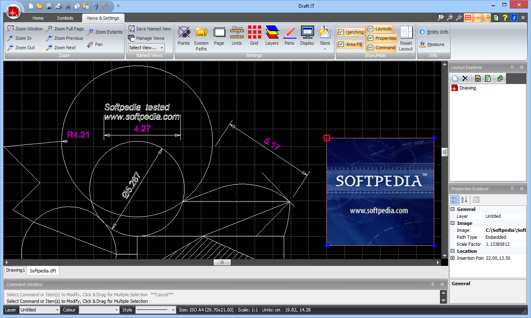Click the Open folder icon in quick access
531x318 pixels.
click(x=40, y=6)
